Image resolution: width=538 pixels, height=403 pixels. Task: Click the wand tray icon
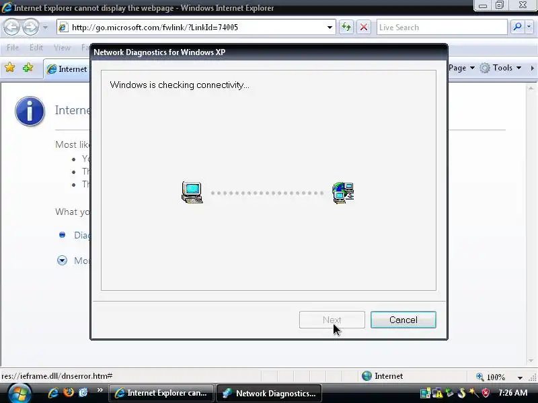[473, 392]
